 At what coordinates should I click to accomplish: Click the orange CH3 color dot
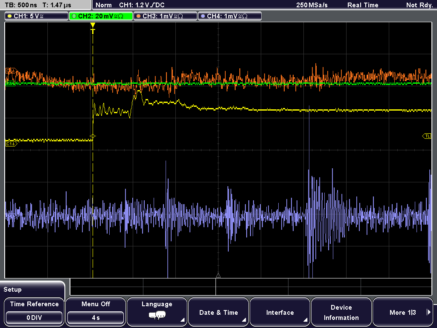point(139,16)
